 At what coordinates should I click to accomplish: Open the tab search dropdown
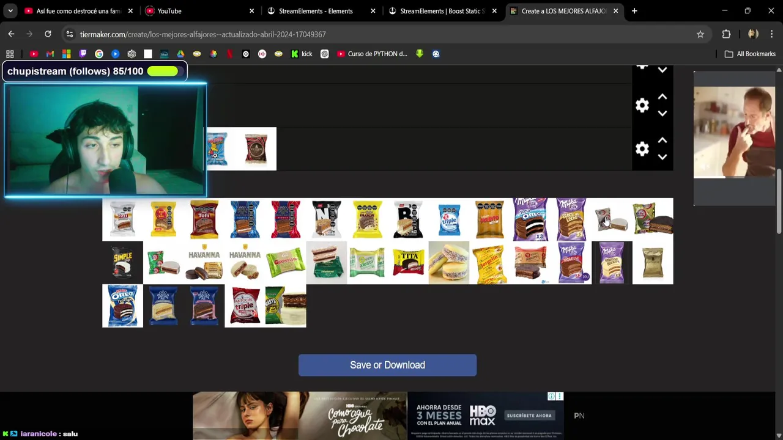pyautogui.click(x=10, y=11)
